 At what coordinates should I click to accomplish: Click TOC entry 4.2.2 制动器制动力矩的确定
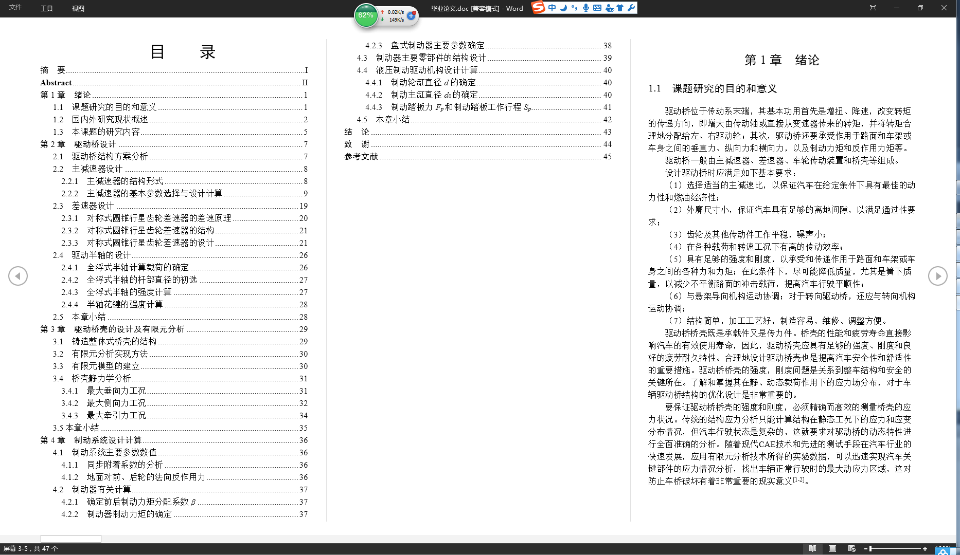[184, 514]
